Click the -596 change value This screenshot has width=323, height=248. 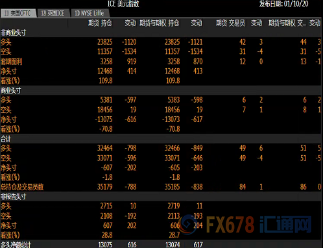click(130, 158)
